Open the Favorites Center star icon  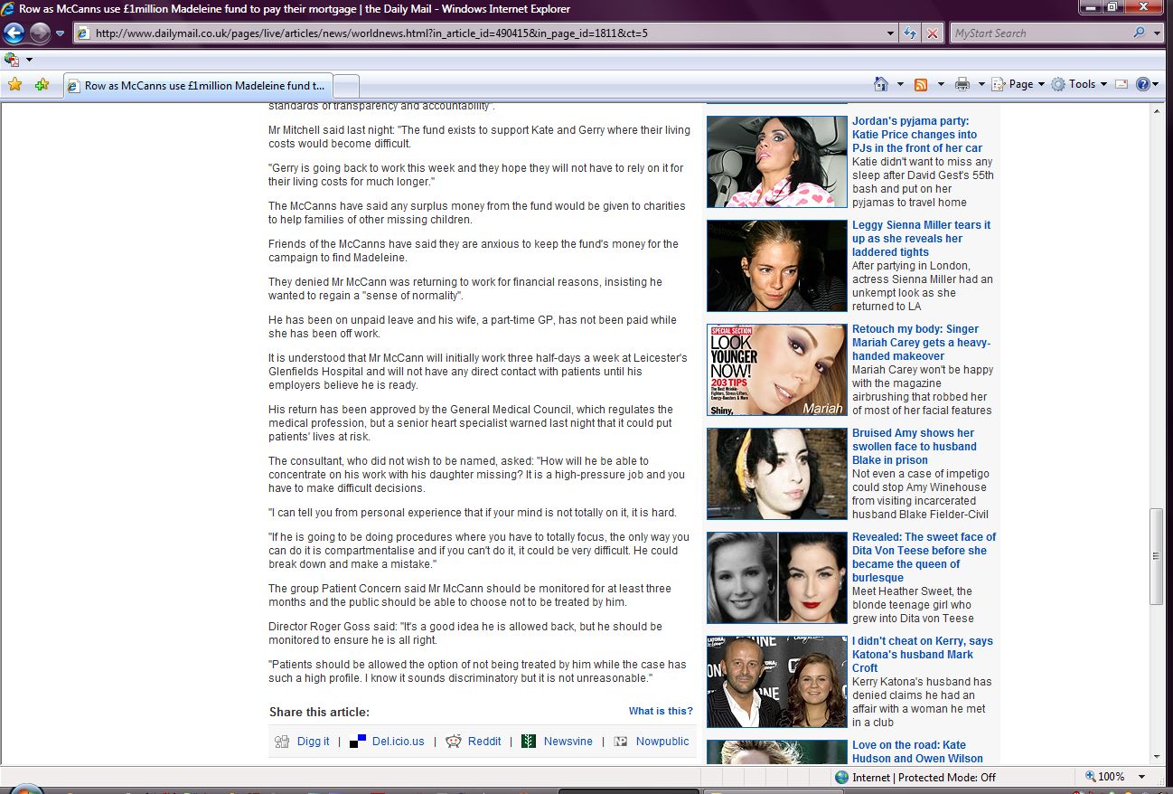[x=14, y=85]
